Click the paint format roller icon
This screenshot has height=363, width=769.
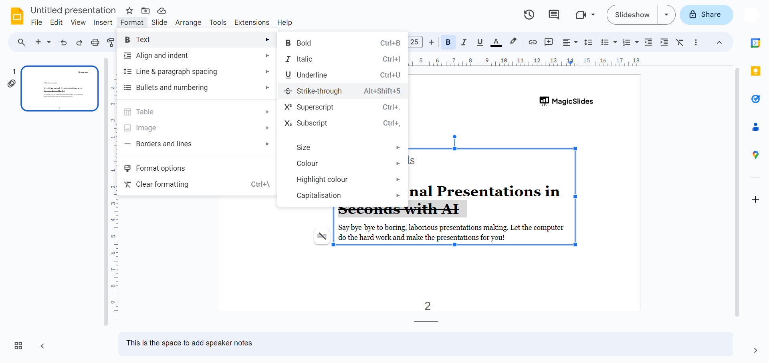click(111, 42)
